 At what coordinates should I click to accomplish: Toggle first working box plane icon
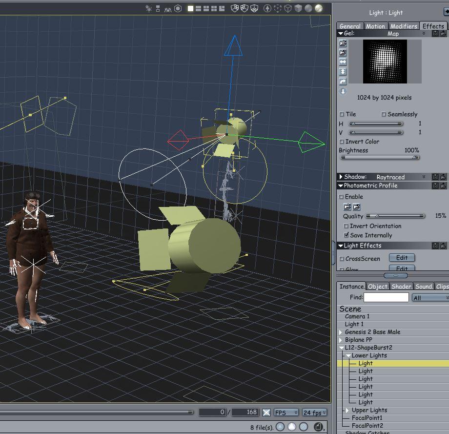click(x=235, y=9)
